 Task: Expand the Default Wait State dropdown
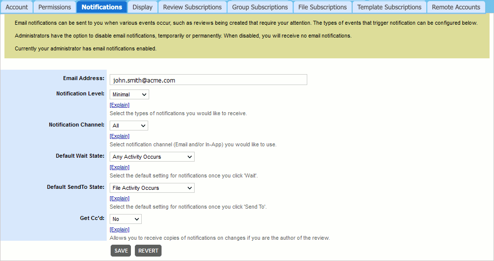tap(152, 157)
